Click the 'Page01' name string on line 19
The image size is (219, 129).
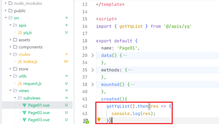click(127, 48)
